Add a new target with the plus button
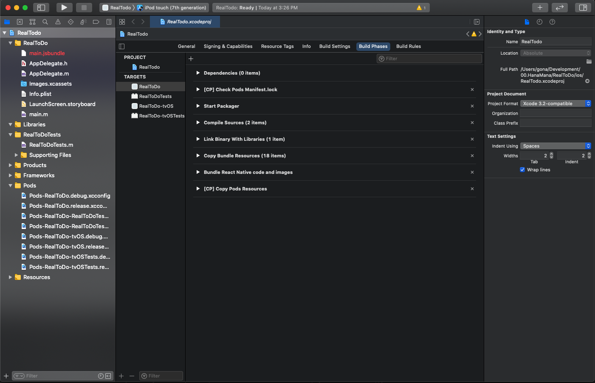The height and width of the screenshot is (383, 595). [x=121, y=376]
